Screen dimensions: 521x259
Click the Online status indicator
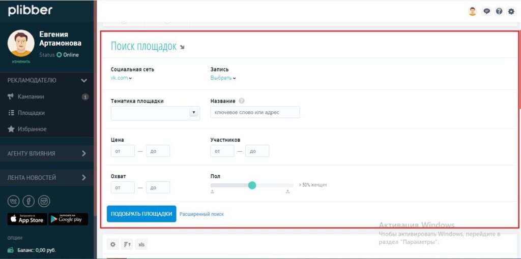(x=59, y=55)
